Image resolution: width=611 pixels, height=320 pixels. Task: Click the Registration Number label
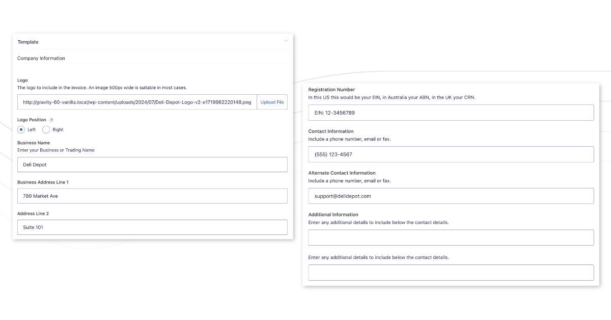(331, 90)
